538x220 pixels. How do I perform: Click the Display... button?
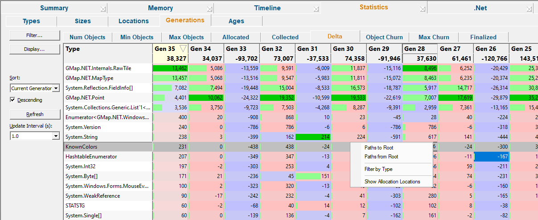coord(34,49)
